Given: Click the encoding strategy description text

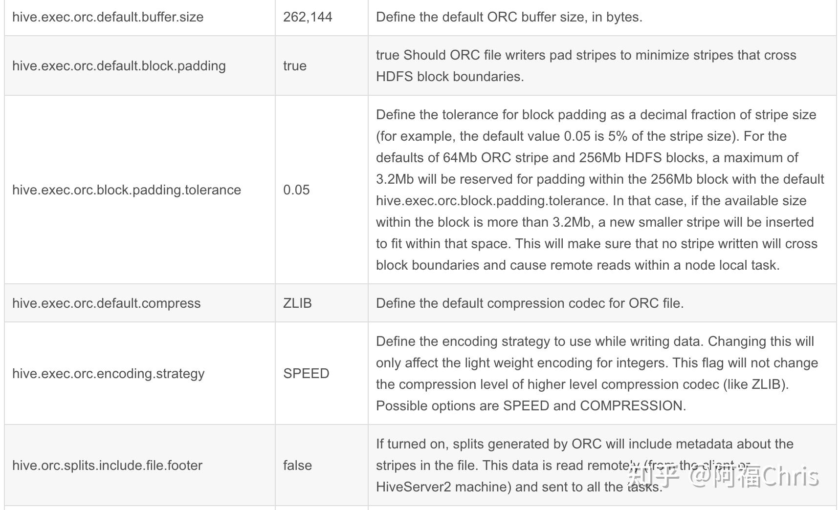Looking at the screenshot, I should (x=597, y=374).
